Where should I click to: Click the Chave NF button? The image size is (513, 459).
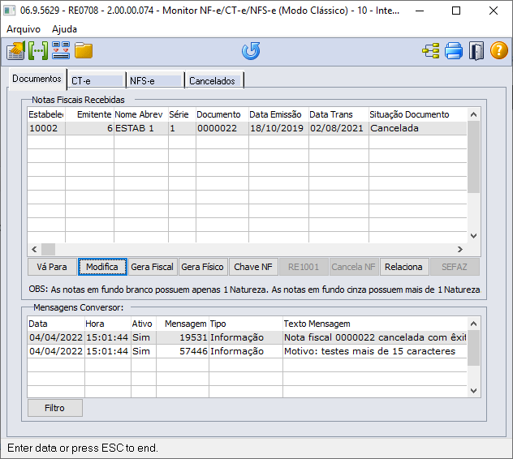253,267
